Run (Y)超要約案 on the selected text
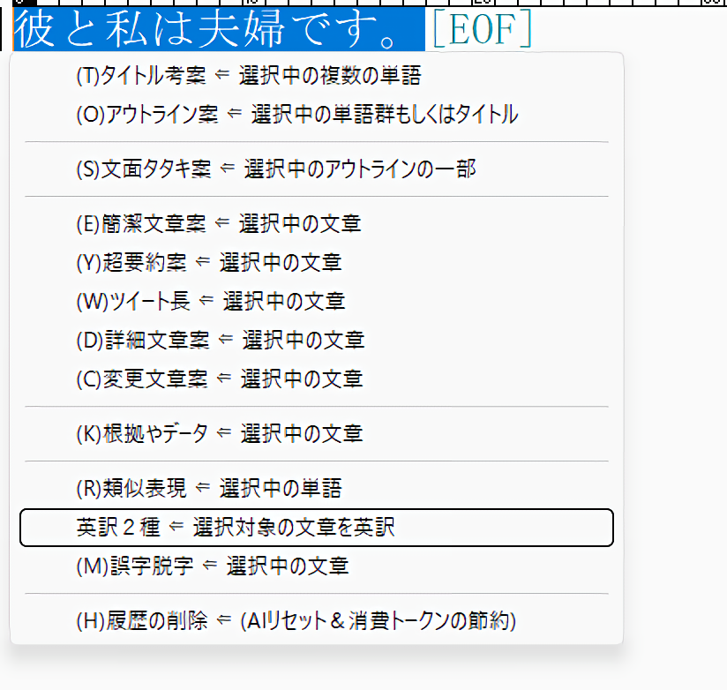Viewport: 727px width, 690px height. point(209,262)
